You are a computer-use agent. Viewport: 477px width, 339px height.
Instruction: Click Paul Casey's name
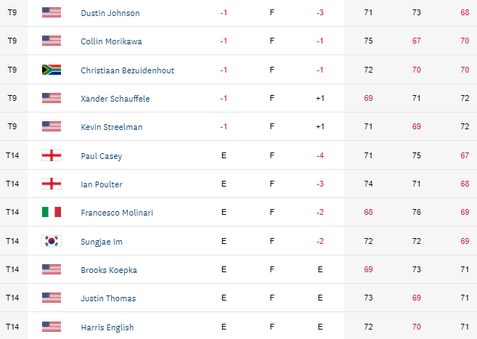point(101,155)
